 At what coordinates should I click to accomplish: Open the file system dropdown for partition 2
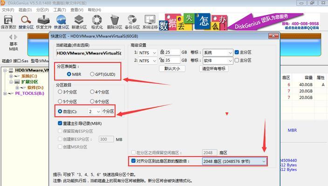point(147,61)
